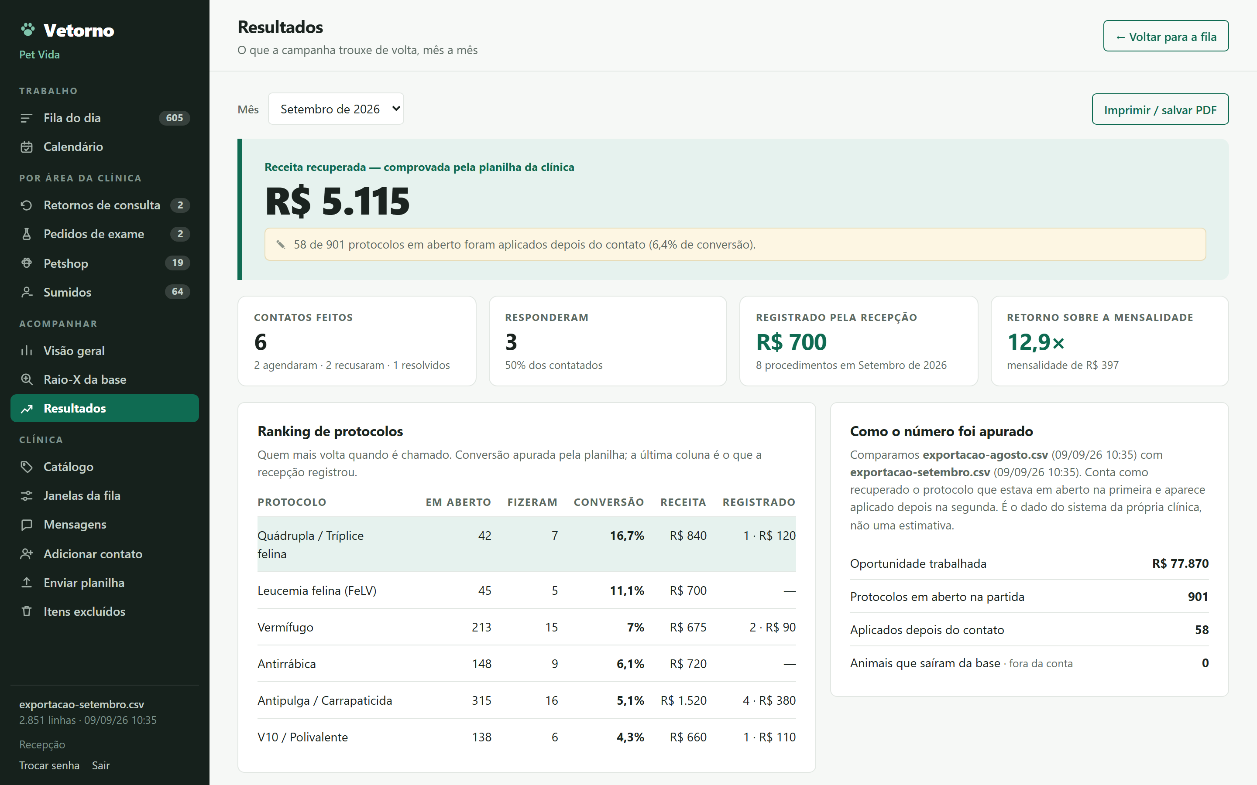
Task: Click the Retornos de consulta refresh icon
Action: 27,205
